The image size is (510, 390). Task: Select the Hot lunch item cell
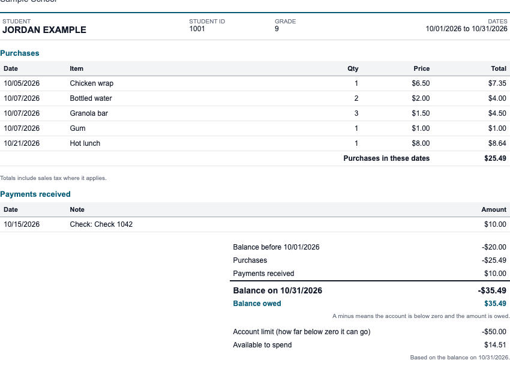[x=85, y=143]
